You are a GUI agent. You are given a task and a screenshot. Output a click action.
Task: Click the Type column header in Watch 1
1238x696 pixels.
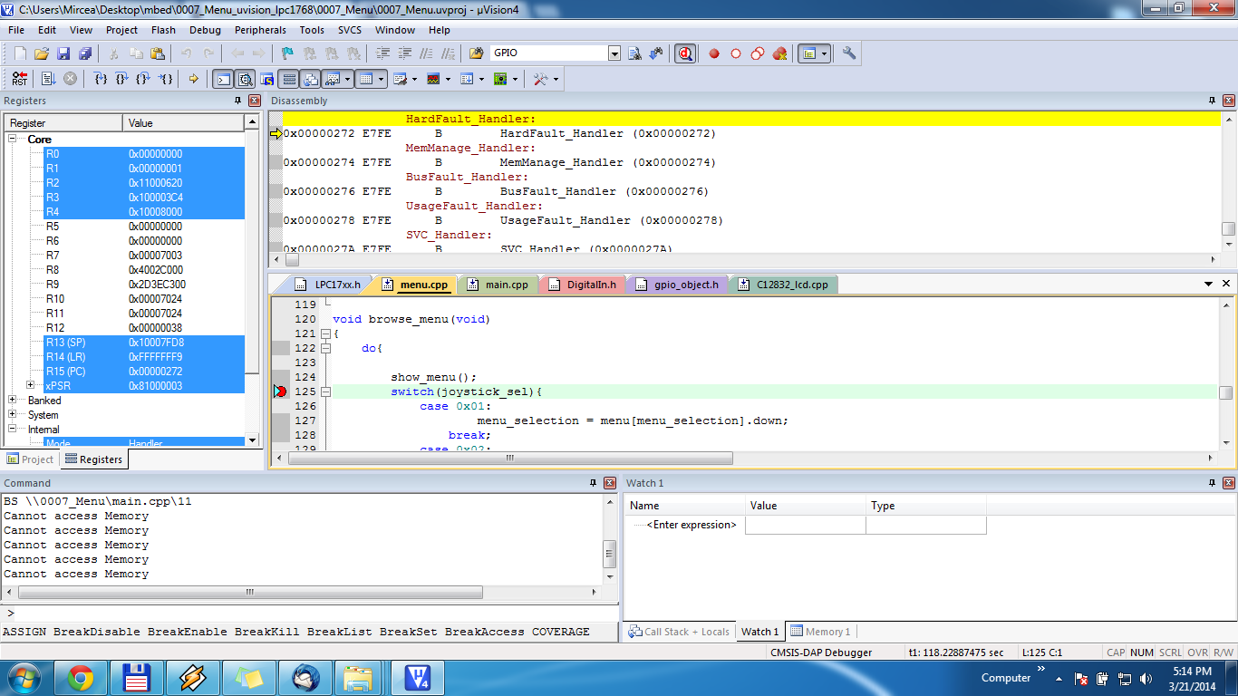(x=925, y=506)
